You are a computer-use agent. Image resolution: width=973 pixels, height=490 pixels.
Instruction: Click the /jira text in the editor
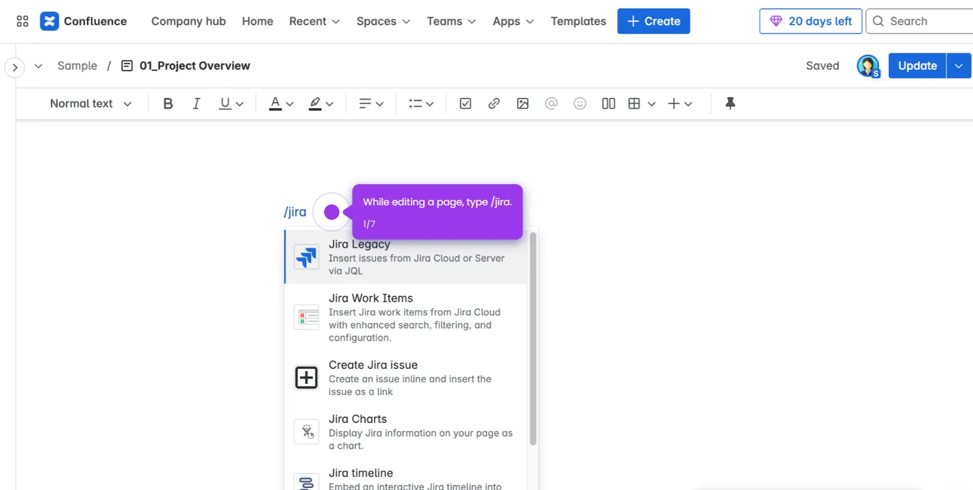tap(295, 211)
